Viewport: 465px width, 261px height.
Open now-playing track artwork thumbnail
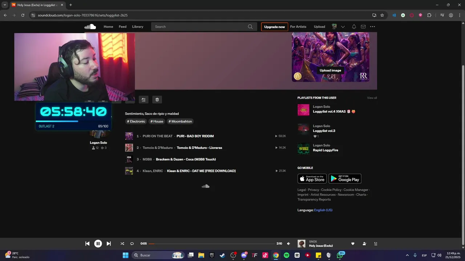click(x=302, y=244)
